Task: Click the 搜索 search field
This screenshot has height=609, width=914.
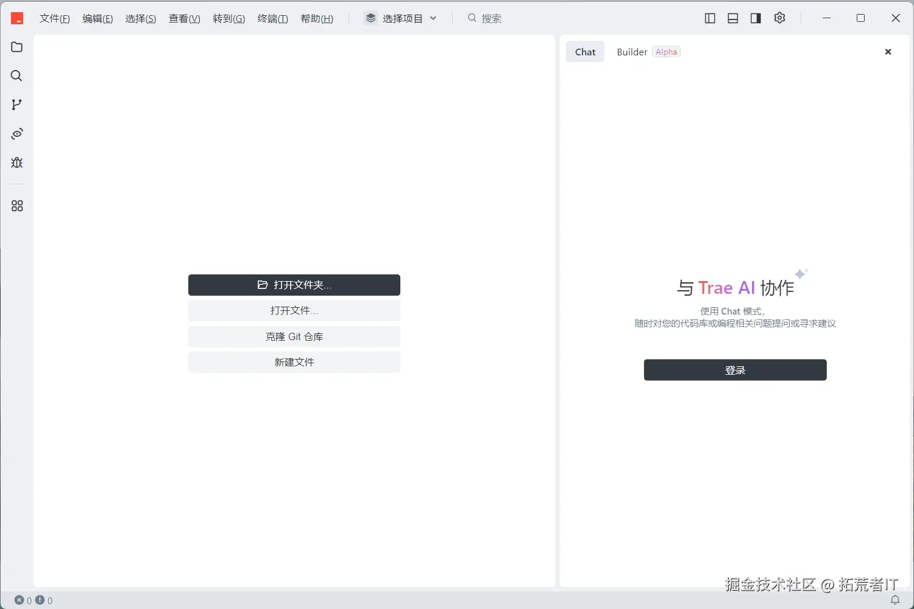Action: point(485,19)
